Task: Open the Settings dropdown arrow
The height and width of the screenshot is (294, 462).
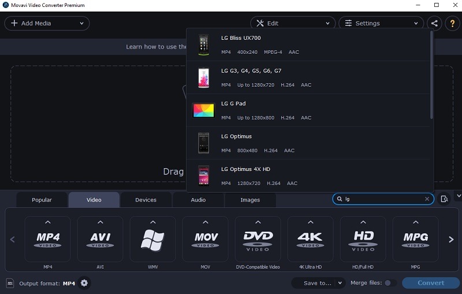Action: [416, 23]
